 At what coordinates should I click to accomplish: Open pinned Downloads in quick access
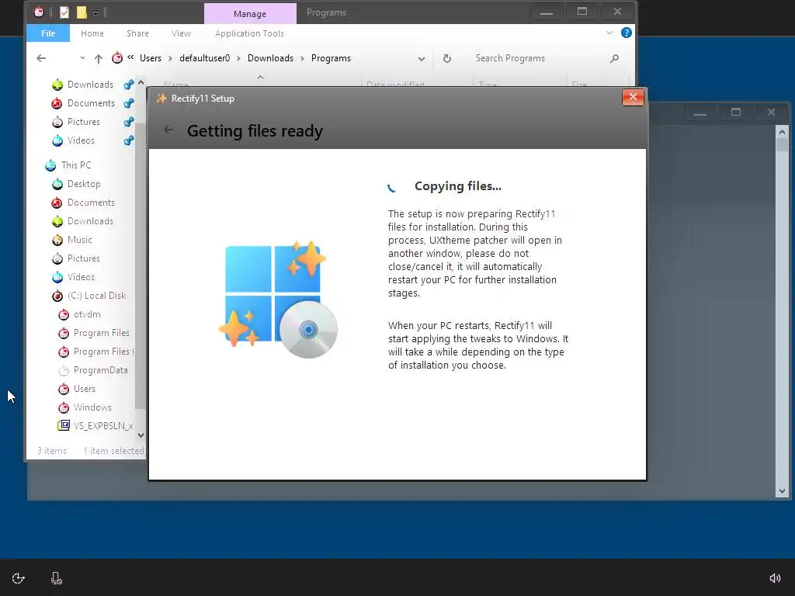coord(90,85)
